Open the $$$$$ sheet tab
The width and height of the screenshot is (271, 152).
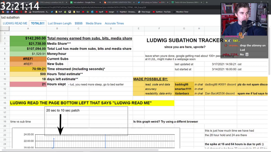[78, 23]
